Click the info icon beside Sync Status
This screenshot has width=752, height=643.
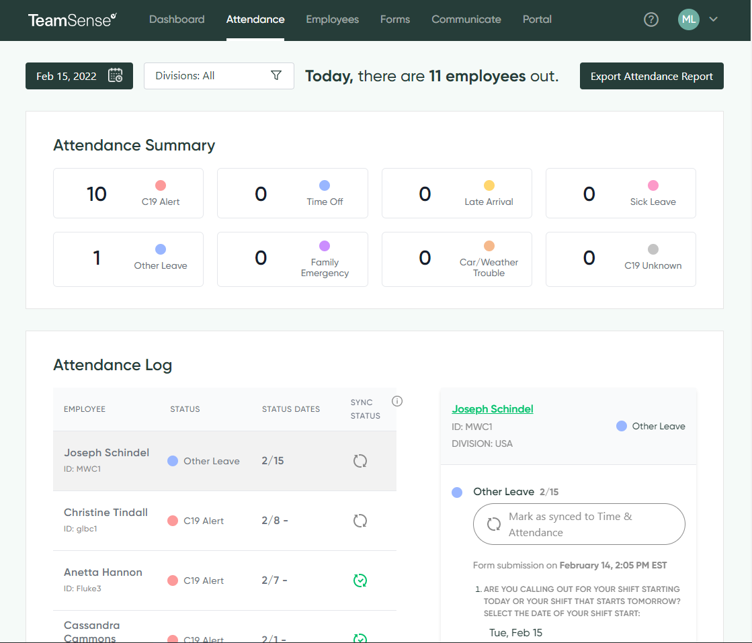(397, 400)
